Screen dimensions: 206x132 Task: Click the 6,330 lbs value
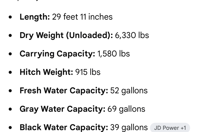point(132,35)
